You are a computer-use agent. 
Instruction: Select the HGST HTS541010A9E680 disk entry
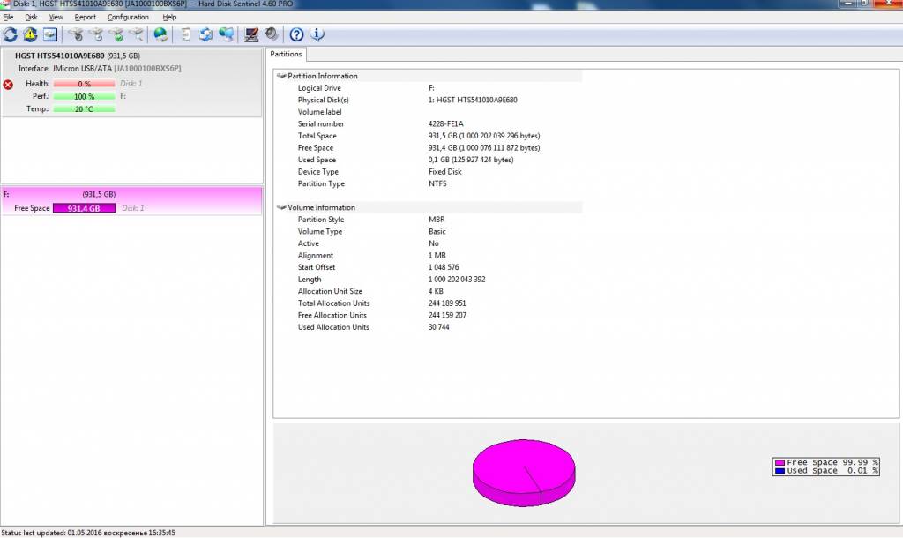(131, 83)
